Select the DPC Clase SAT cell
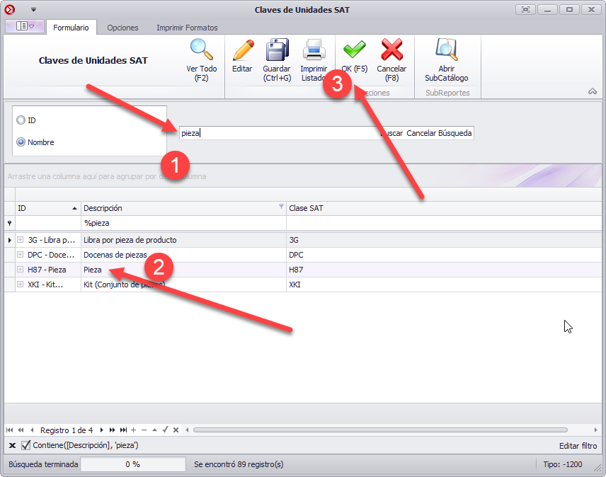The image size is (606, 477). coord(444,255)
